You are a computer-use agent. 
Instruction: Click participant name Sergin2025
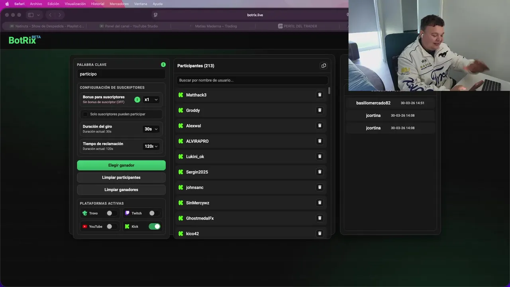pos(197,172)
